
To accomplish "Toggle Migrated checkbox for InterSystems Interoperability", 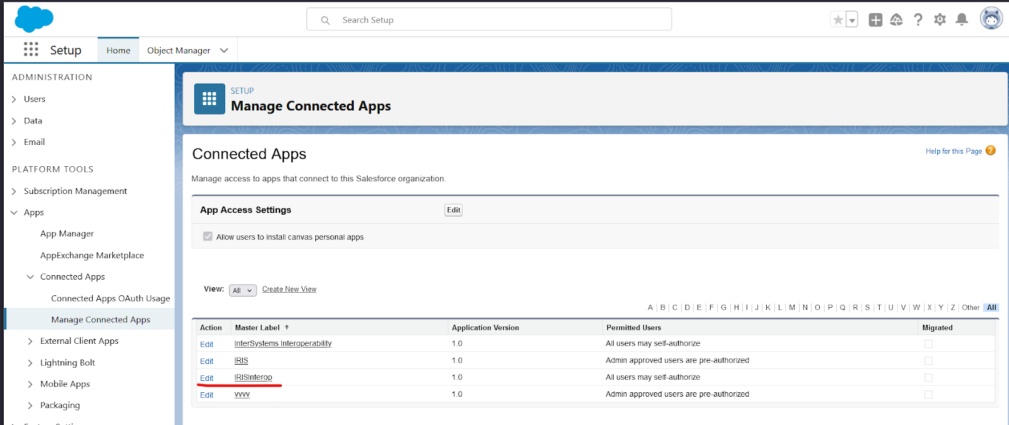I will (928, 344).
